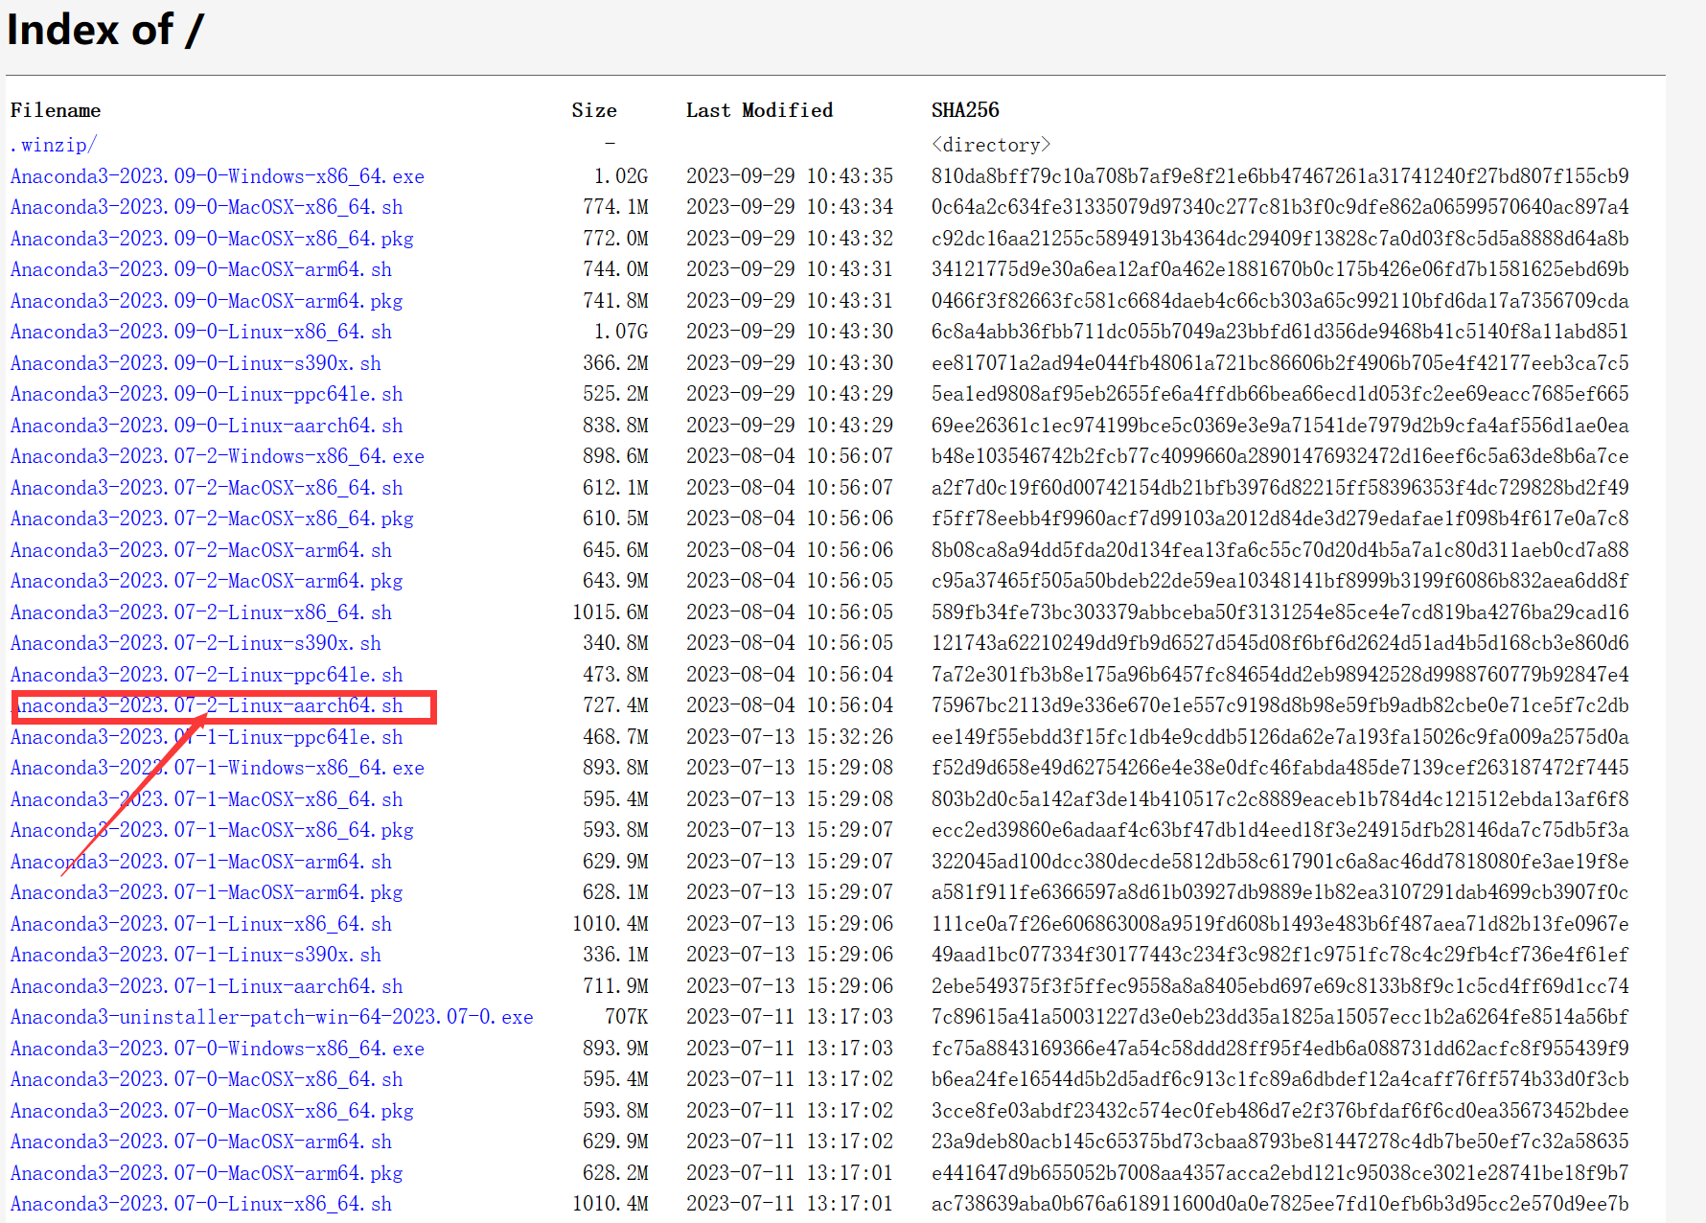The width and height of the screenshot is (1706, 1223).
Task: Click Anaconda3-2023.07-1-MacOSX-arm64.pkg
Action: point(207,892)
